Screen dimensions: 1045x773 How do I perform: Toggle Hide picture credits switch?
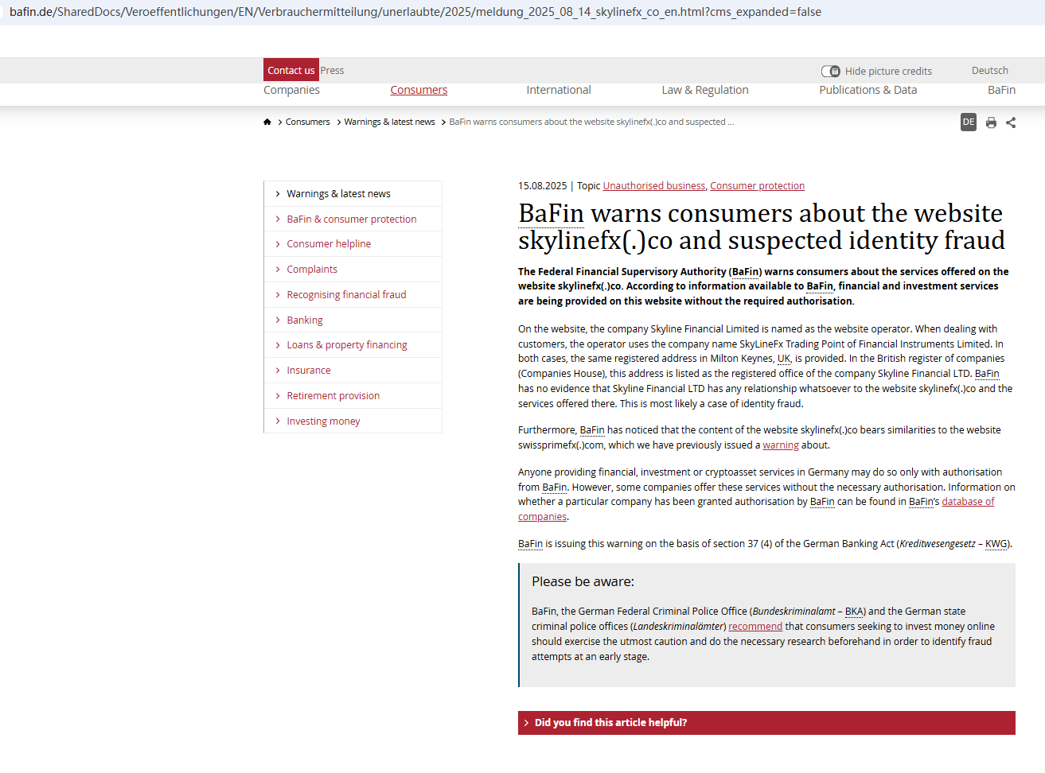point(830,71)
